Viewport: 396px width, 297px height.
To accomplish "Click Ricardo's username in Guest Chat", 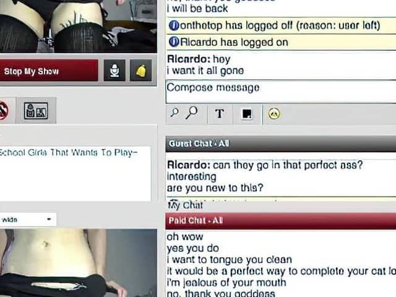I will click(x=188, y=166).
